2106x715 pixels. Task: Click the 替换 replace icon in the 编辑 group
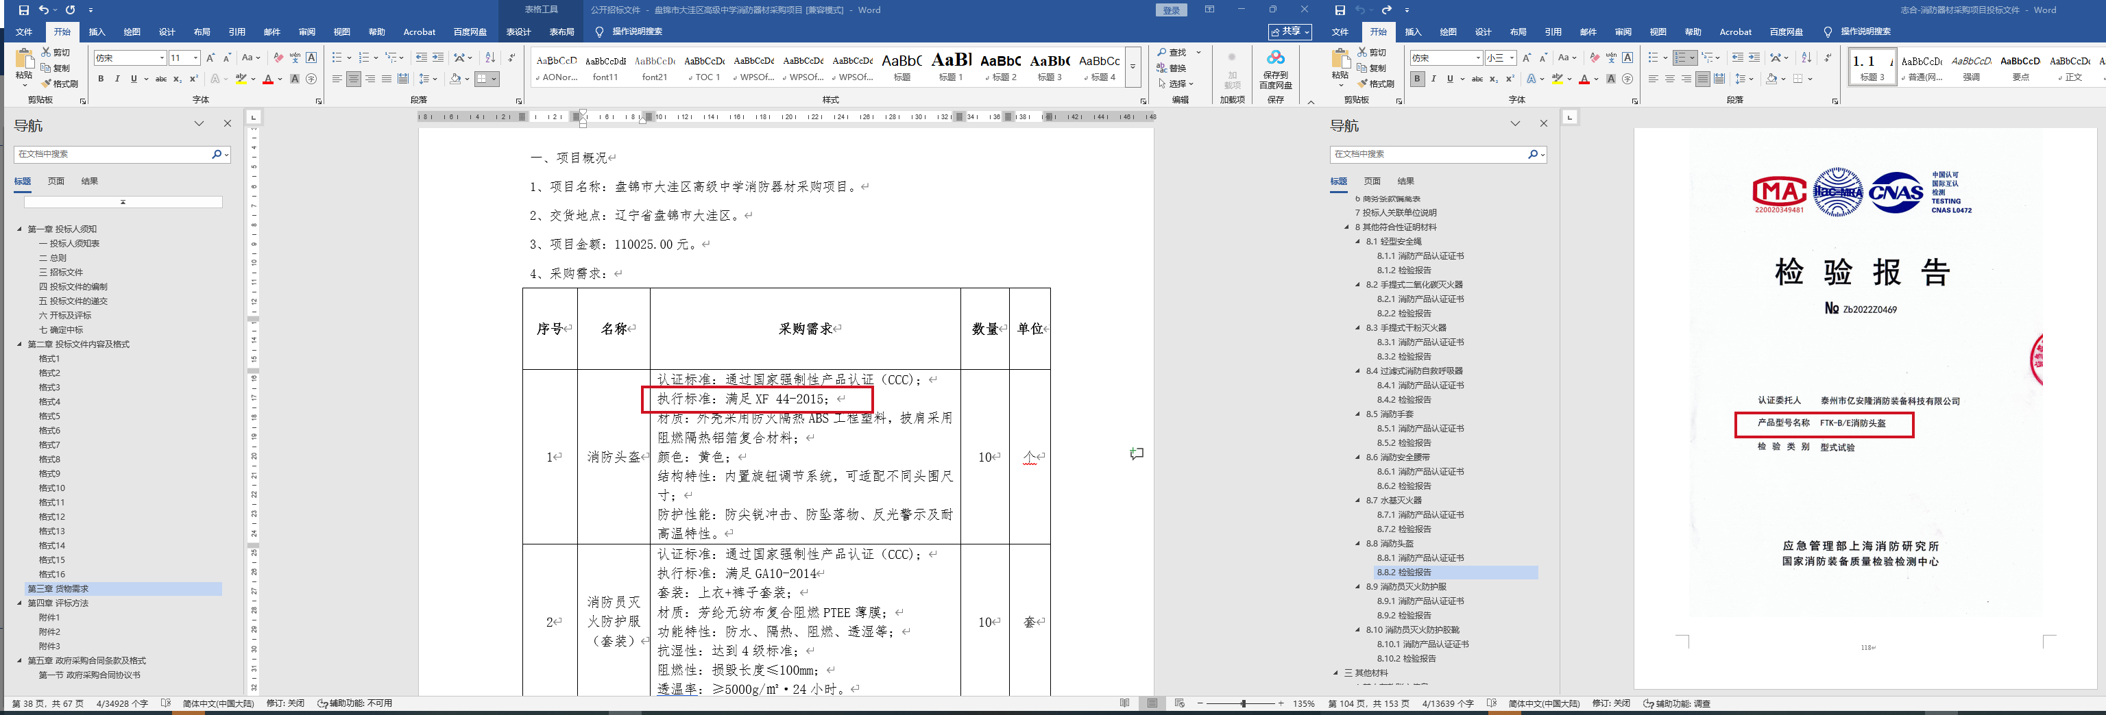1171,68
